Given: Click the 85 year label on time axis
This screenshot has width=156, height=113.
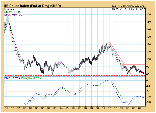Looking at the screenshot, I should coord(6,108).
